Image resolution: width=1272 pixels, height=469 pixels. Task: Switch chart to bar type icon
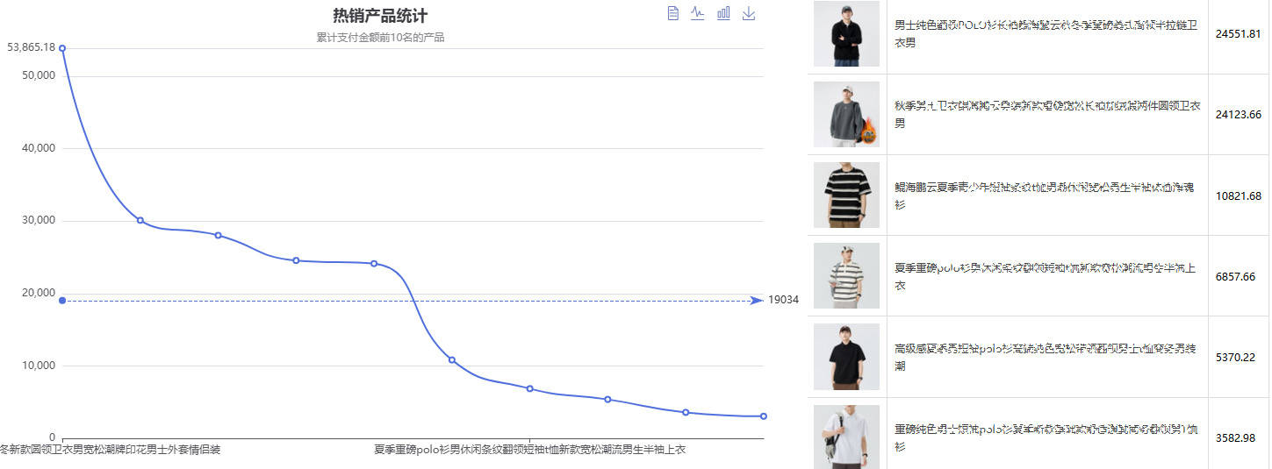[723, 13]
